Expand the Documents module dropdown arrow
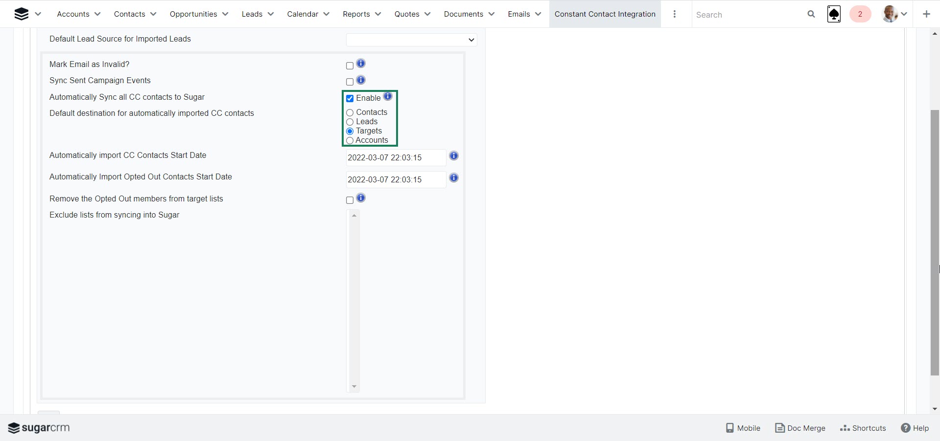The image size is (940, 441). [x=492, y=14]
